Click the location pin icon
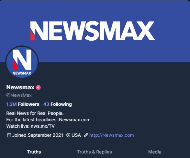Image resolution: width=190 pixels, height=158 pixels. tap(68, 135)
